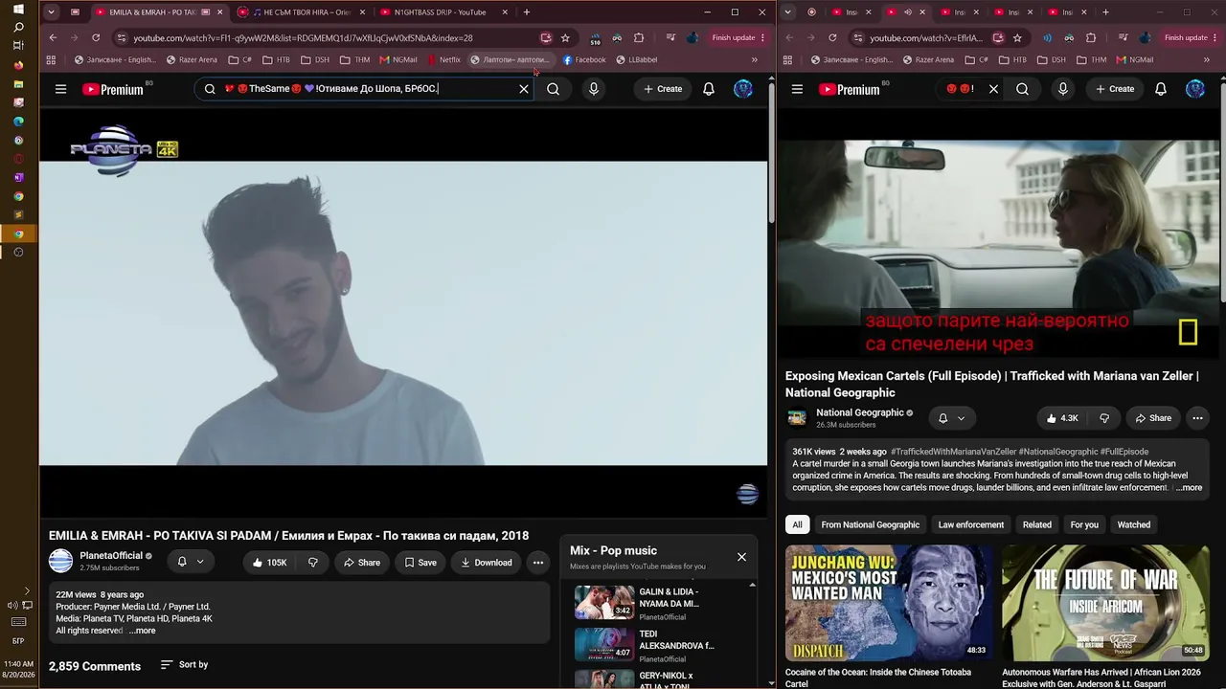Open National Geographic channel name link
Screen dimensions: 1226x689
(x=859, y=412)
